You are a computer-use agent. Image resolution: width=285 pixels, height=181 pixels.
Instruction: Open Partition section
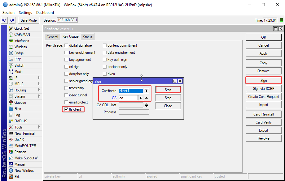point(20,152)
